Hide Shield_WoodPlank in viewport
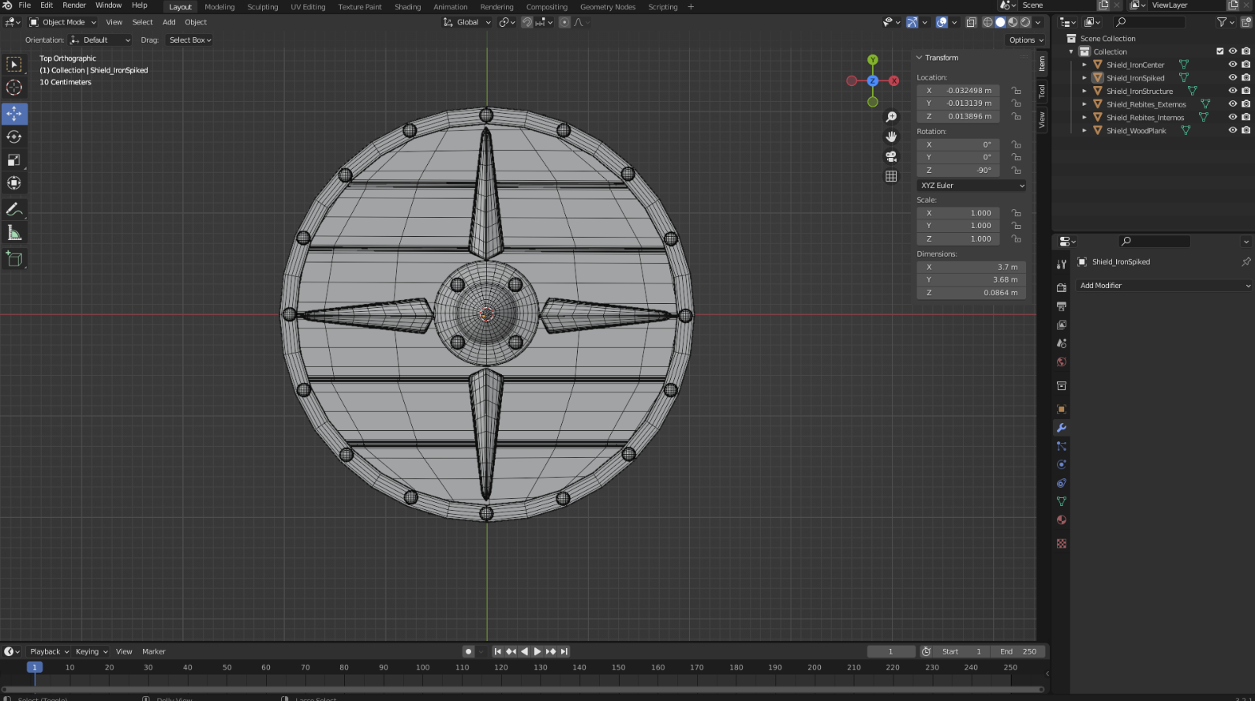The image size is (1255, 701). pos(1232,130)
